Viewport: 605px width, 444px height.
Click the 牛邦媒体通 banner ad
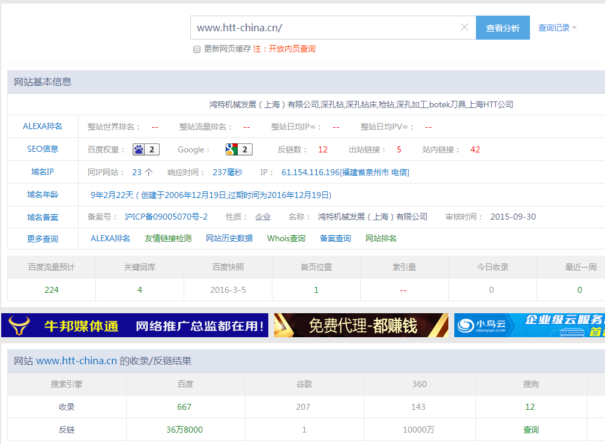pyautogui.click(x=135, y=325)
